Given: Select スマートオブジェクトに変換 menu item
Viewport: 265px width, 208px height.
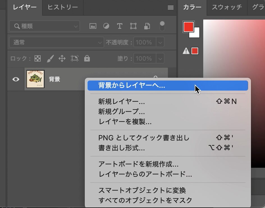Looking at the screenshot, I should (142, 190).
